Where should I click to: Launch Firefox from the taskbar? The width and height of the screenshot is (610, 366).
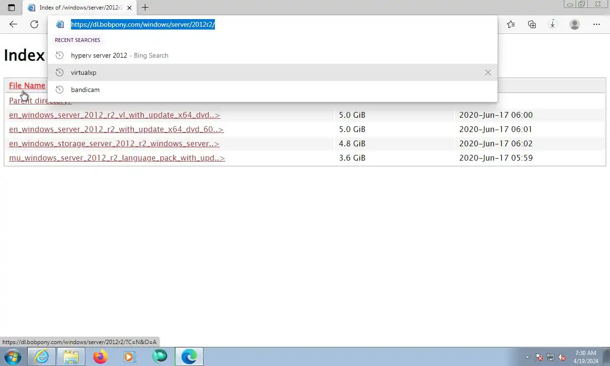[x=101, y=356]
